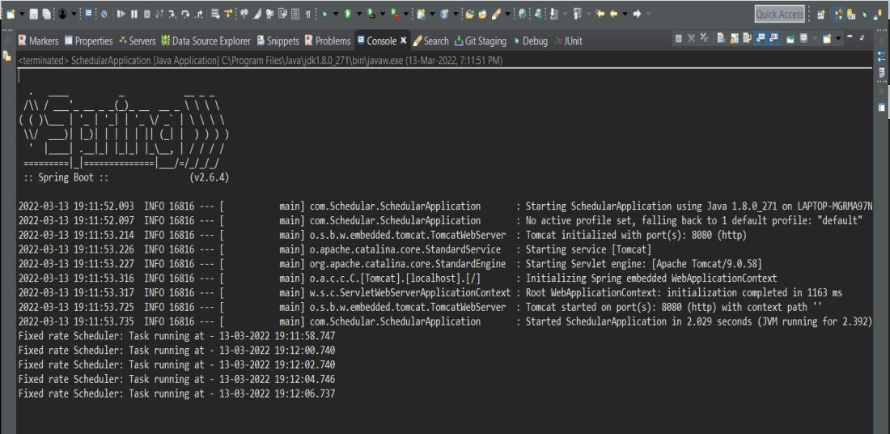
Task: Click the green Run button
Action: (347, 14)
